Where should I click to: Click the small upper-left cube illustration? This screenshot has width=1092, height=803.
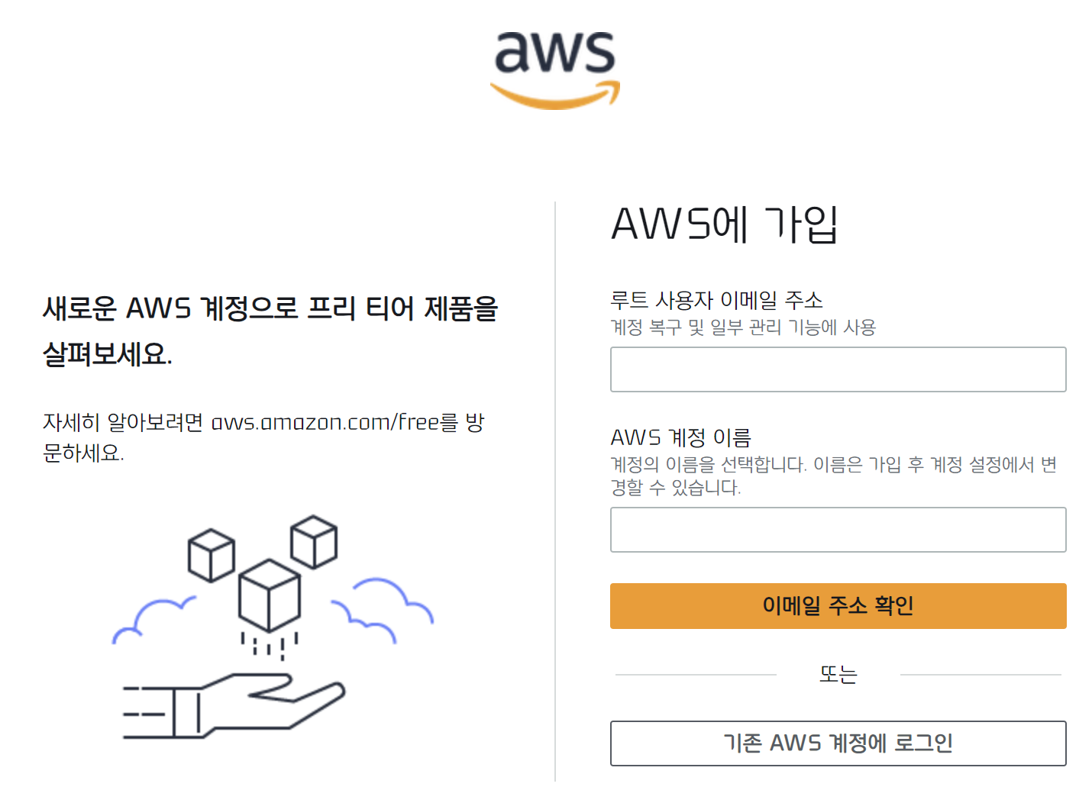point(212,556)
